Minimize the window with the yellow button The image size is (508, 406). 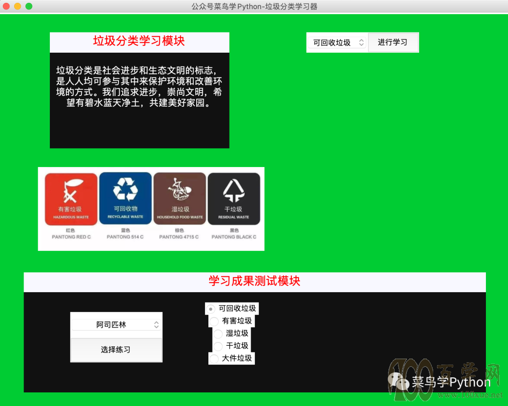click(17, 6)
